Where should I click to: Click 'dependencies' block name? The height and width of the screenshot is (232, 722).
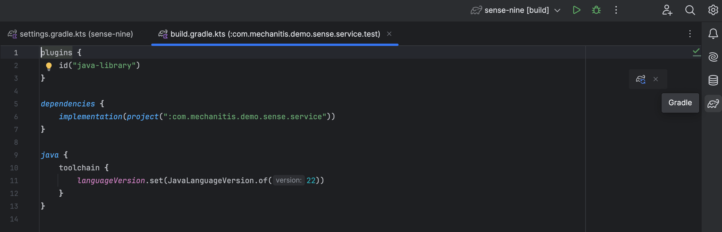point(68,104)
